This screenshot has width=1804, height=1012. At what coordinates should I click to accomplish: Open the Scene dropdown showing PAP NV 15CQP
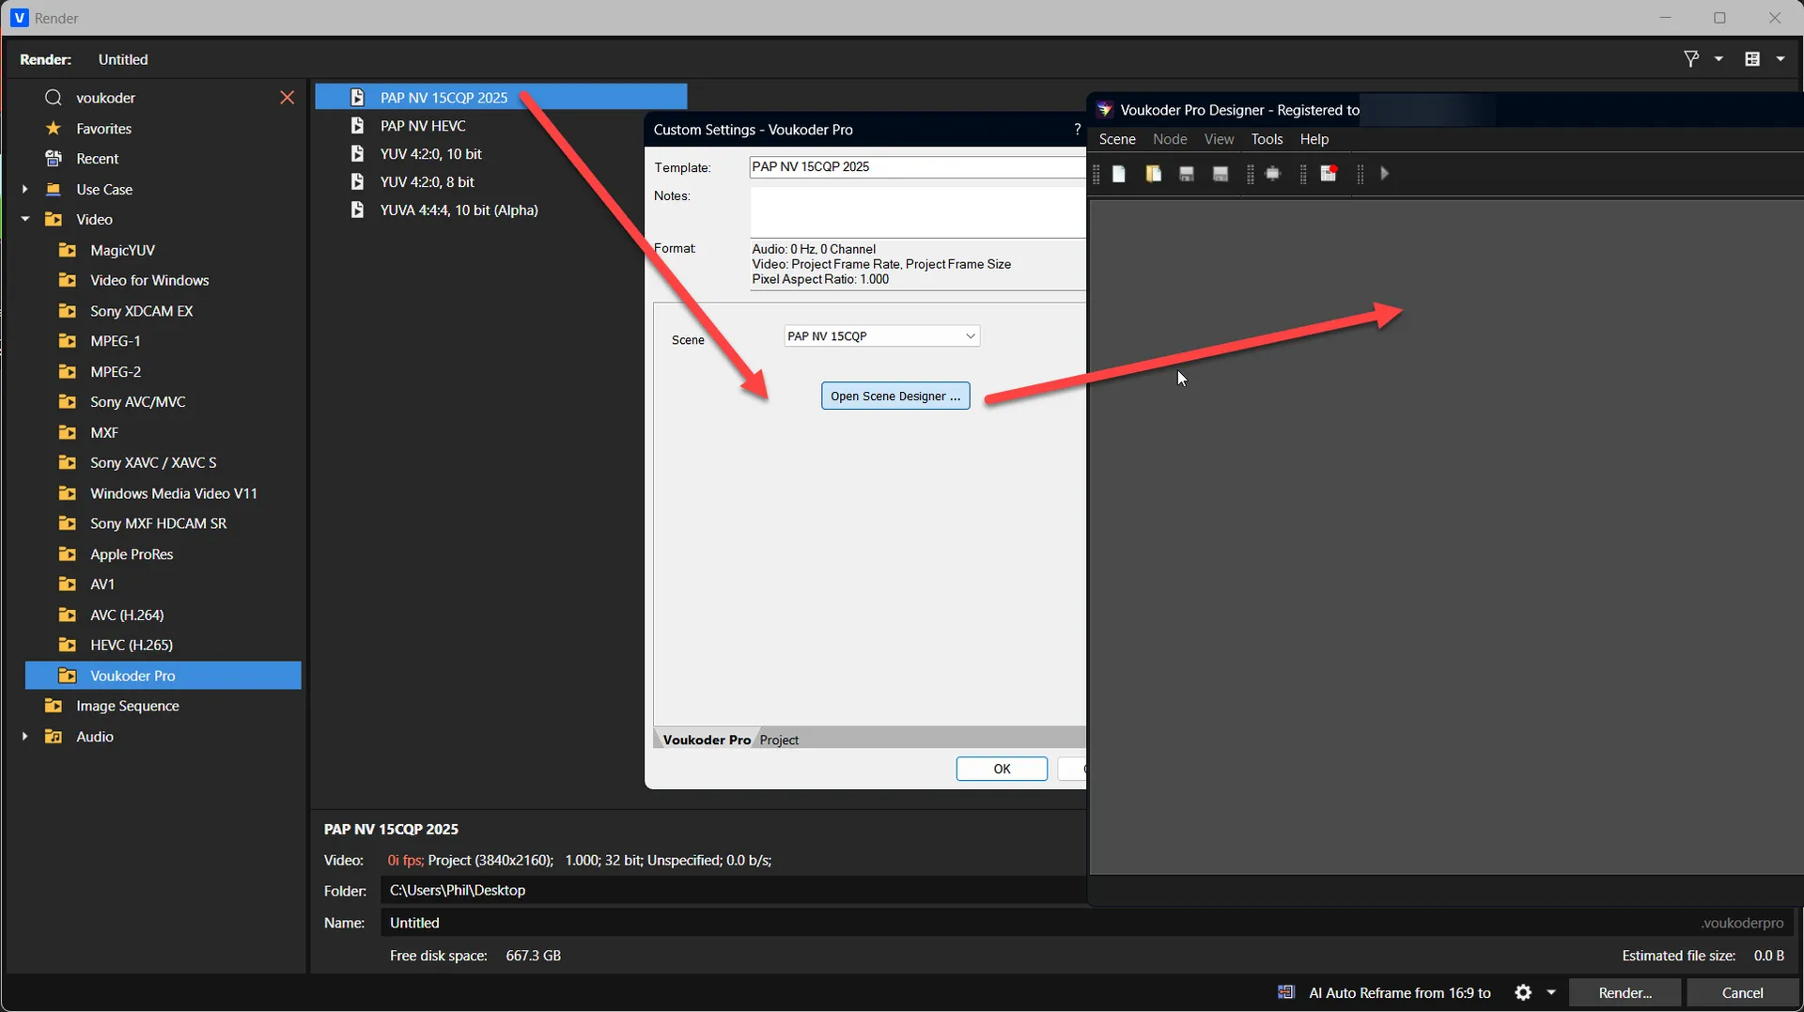881,336
